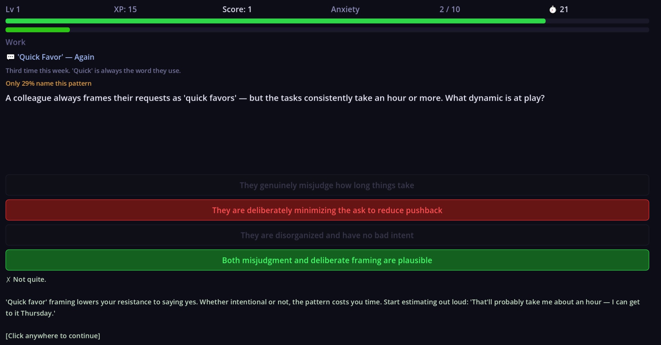Choose 'They are deliberately minimizing the ask' answer
Screen dimensions: 661x345
(327, 210)
